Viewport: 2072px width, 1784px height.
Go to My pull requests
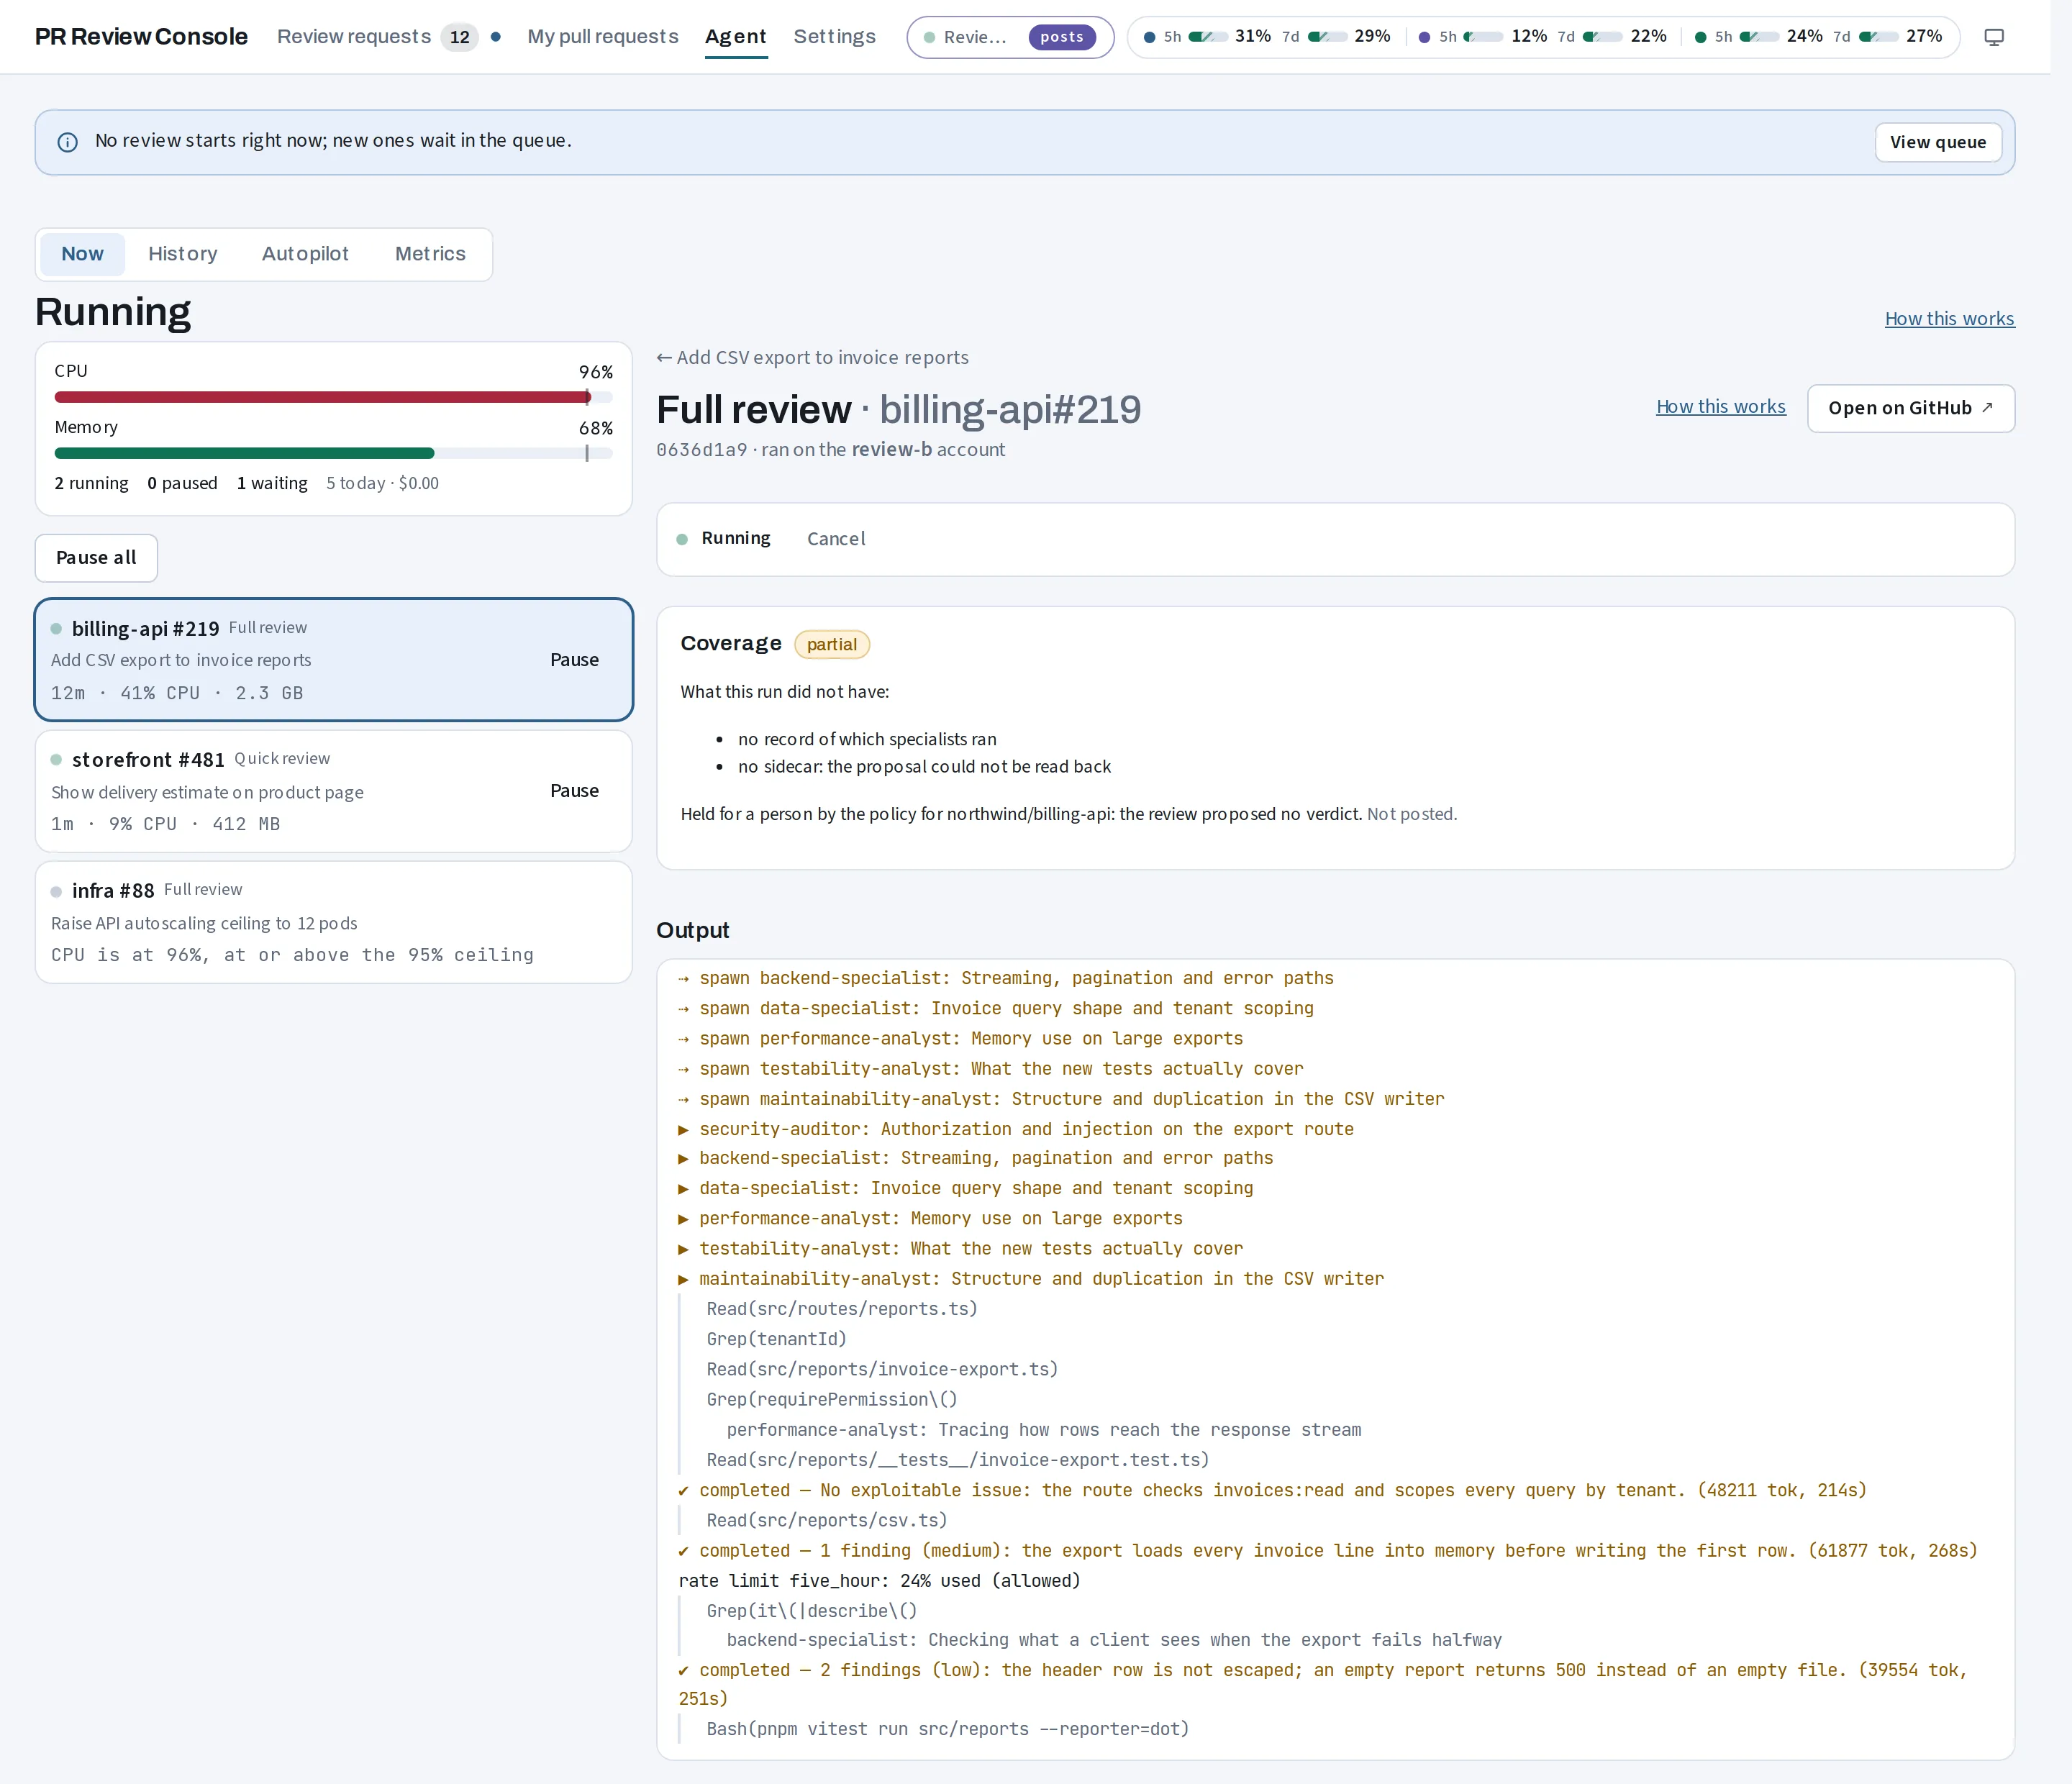coord(603,37)
